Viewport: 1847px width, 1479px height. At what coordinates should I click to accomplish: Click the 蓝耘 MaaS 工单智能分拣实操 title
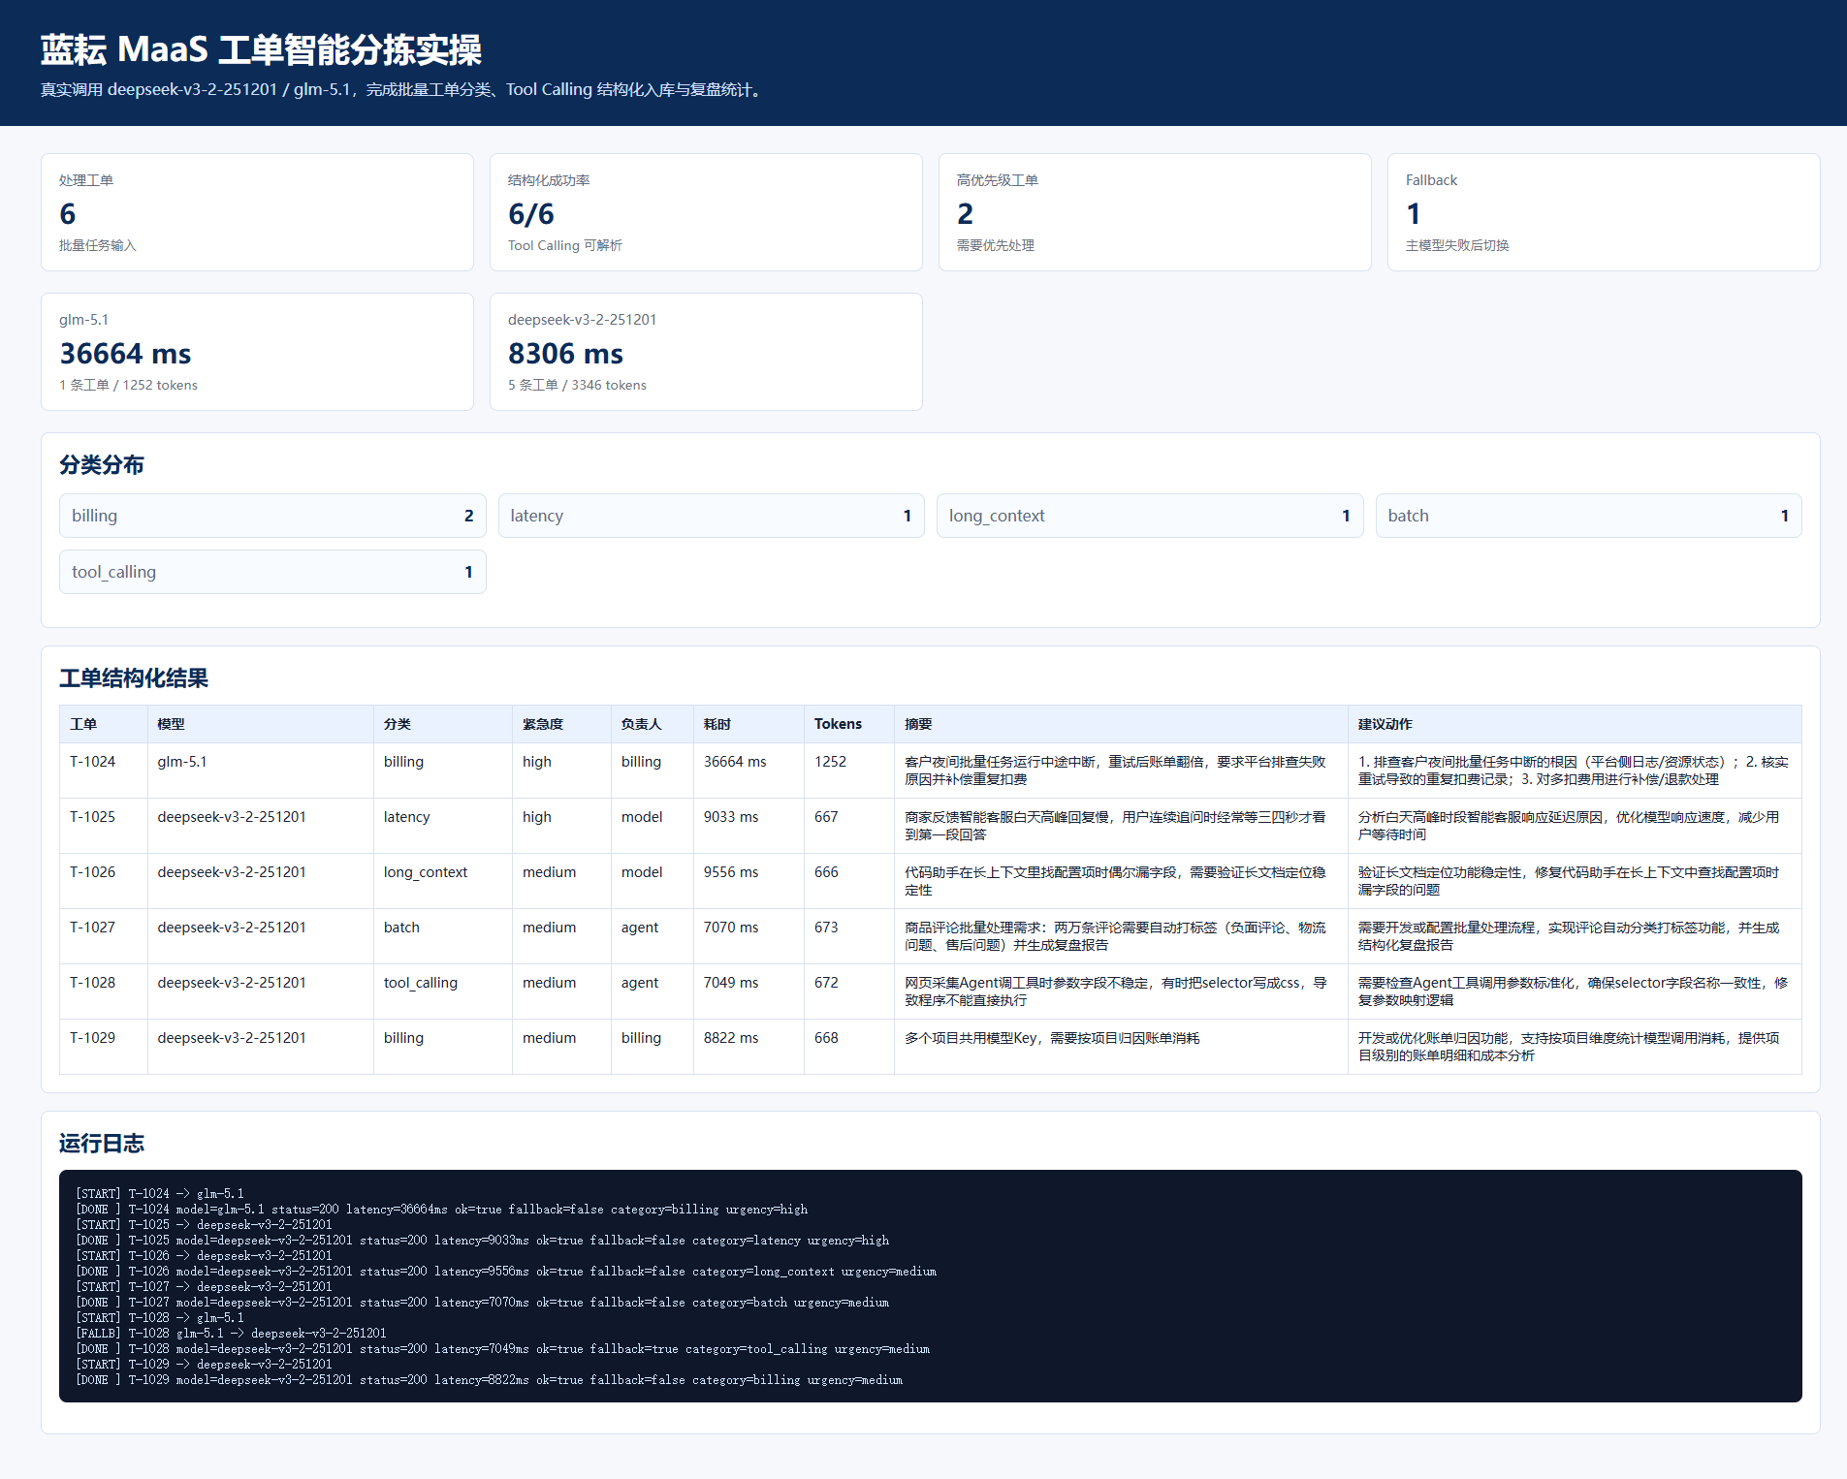[262, 49]
